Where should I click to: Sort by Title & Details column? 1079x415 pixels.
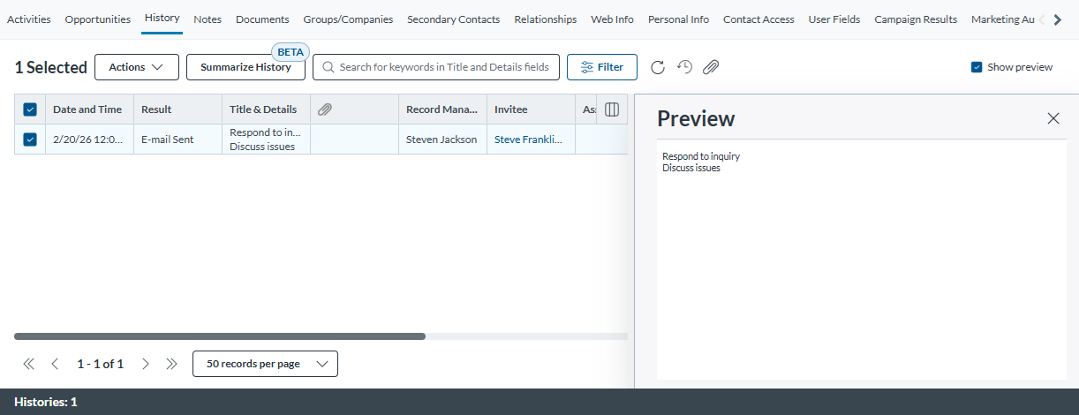(x=266, y=109)
